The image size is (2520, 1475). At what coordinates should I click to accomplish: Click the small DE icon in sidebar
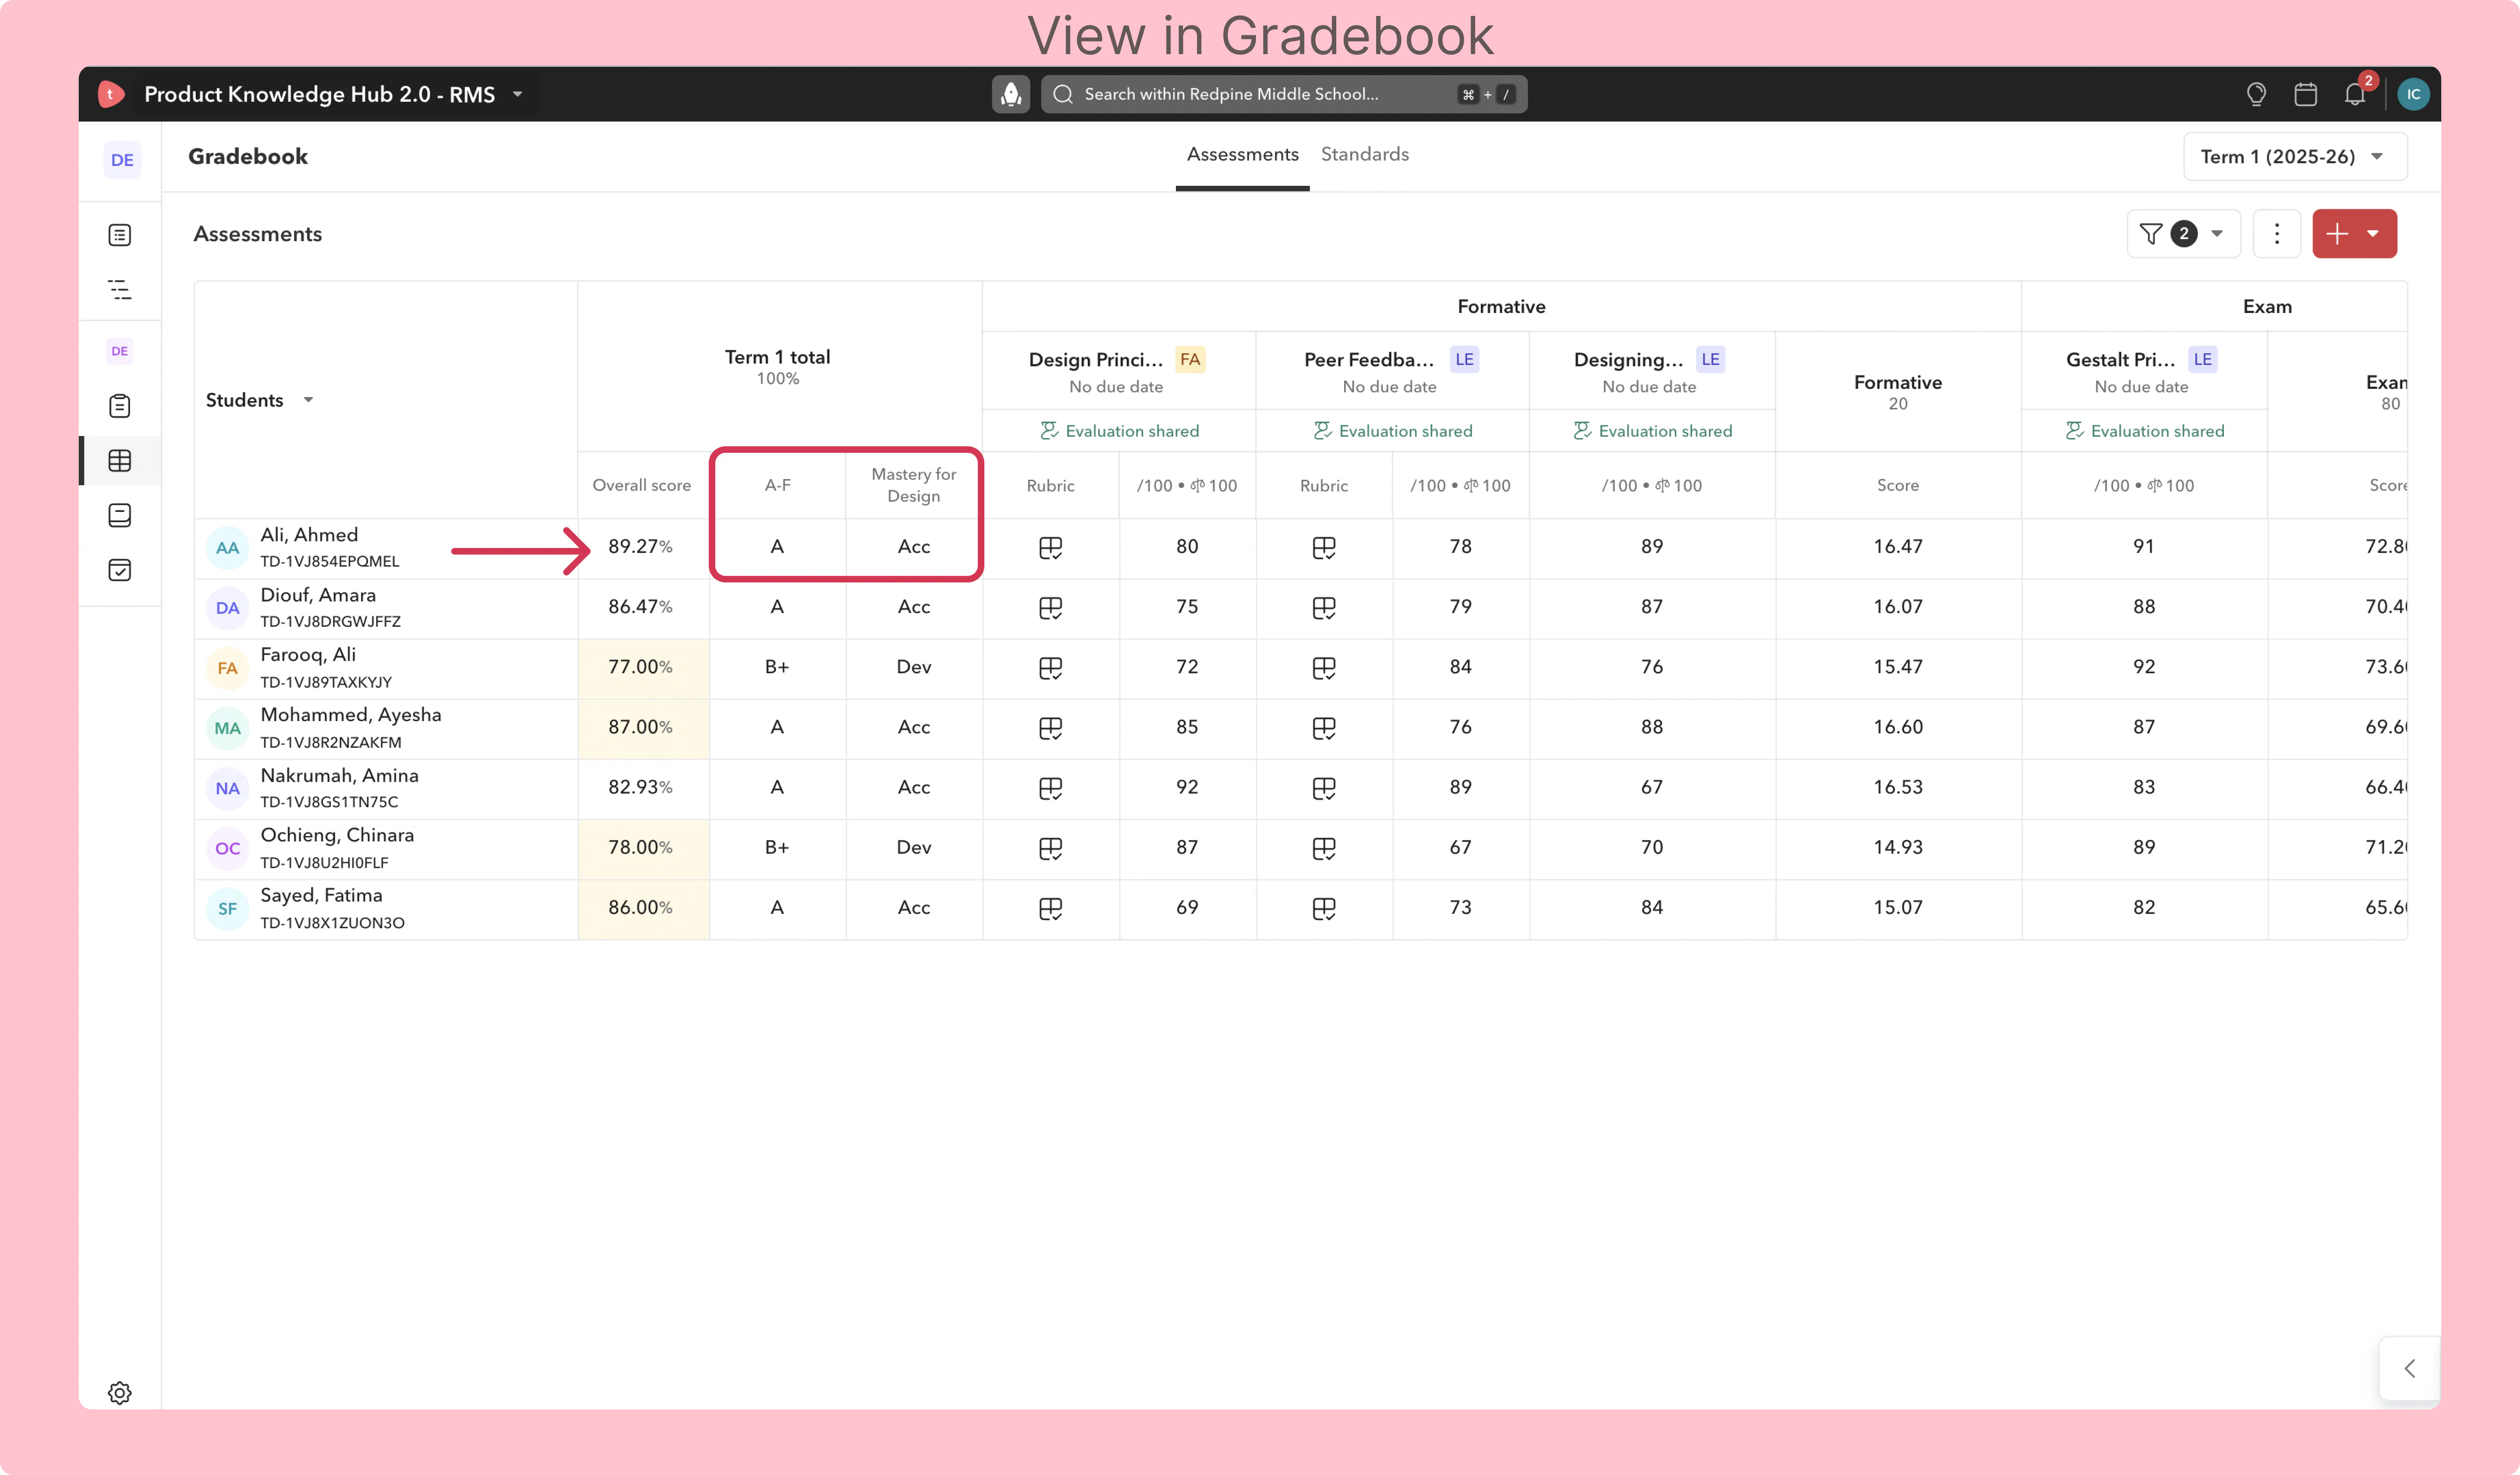point(120,351)
